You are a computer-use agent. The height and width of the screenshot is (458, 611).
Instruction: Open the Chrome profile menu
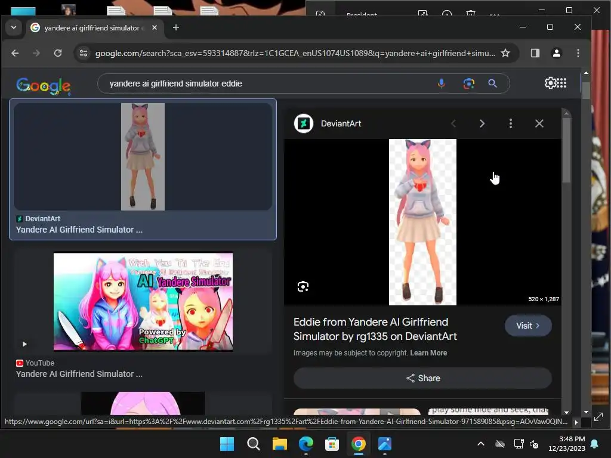click(x=557, y=53)
